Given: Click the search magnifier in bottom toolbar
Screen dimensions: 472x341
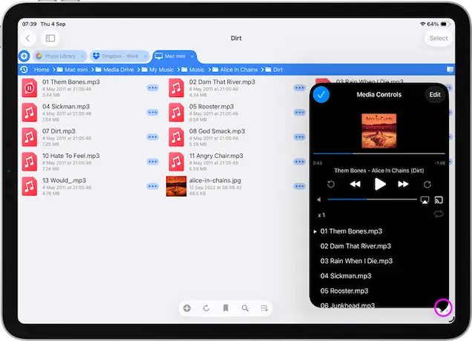Looking at the screenshot, I should [x=245, y=308].
